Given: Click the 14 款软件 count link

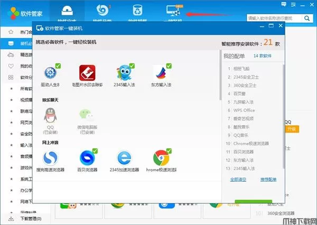Looking at the screenshot, I should pyautogui.click(x=263, y=56).
